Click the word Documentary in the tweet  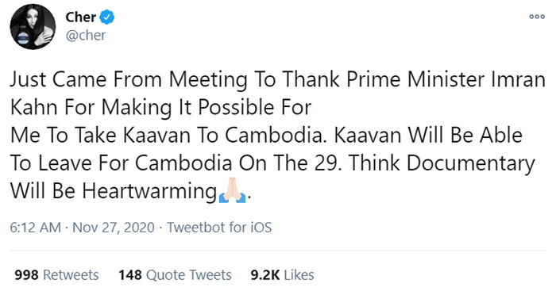[x=470, y=164]
